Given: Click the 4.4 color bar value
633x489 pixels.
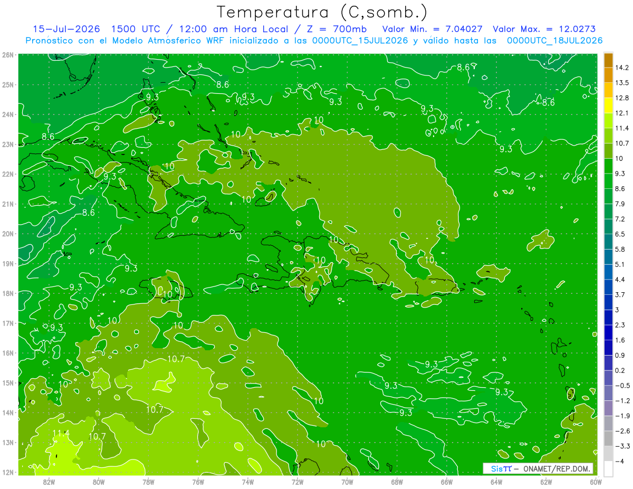Looking at the screenshot, I should [620, 280].
